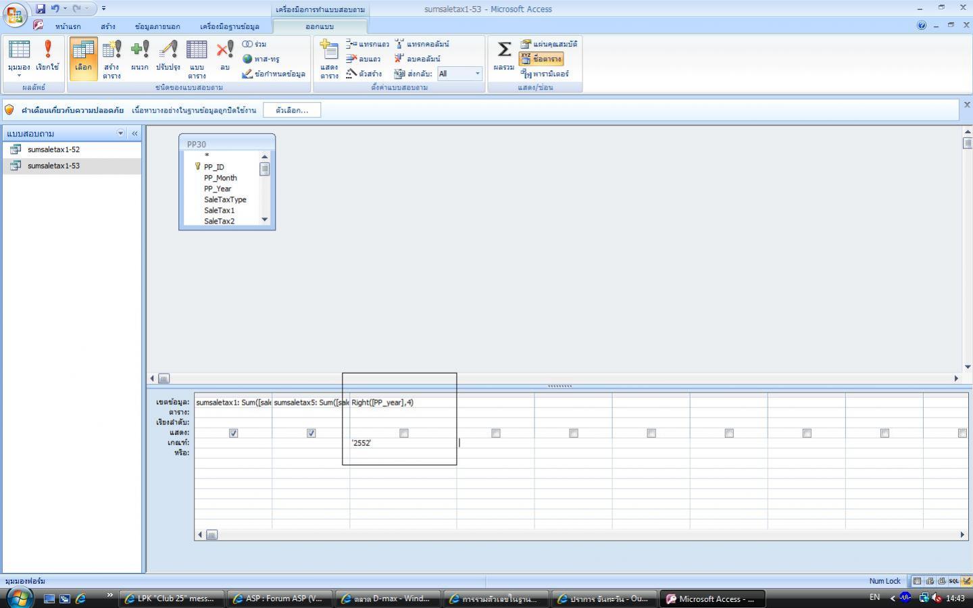Open the Create (สร้าง) ribbon tab
Viewport: 973px width, 608px height.
point(108,26)
